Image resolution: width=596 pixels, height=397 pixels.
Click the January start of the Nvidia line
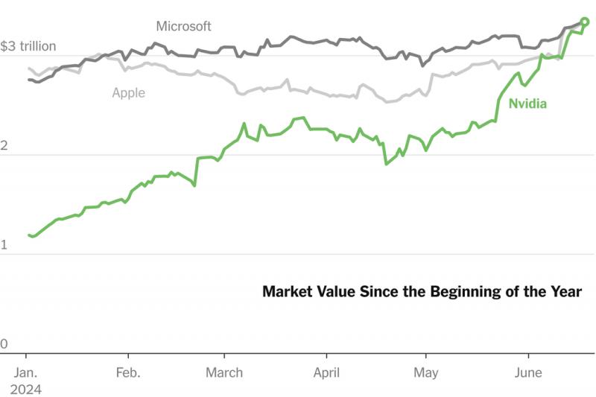tap(30, 235)
